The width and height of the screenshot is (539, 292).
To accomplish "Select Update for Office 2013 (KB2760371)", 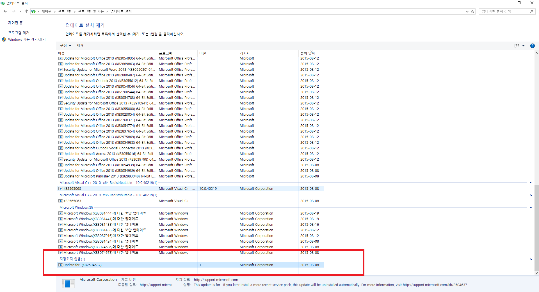I will point(190,120).
